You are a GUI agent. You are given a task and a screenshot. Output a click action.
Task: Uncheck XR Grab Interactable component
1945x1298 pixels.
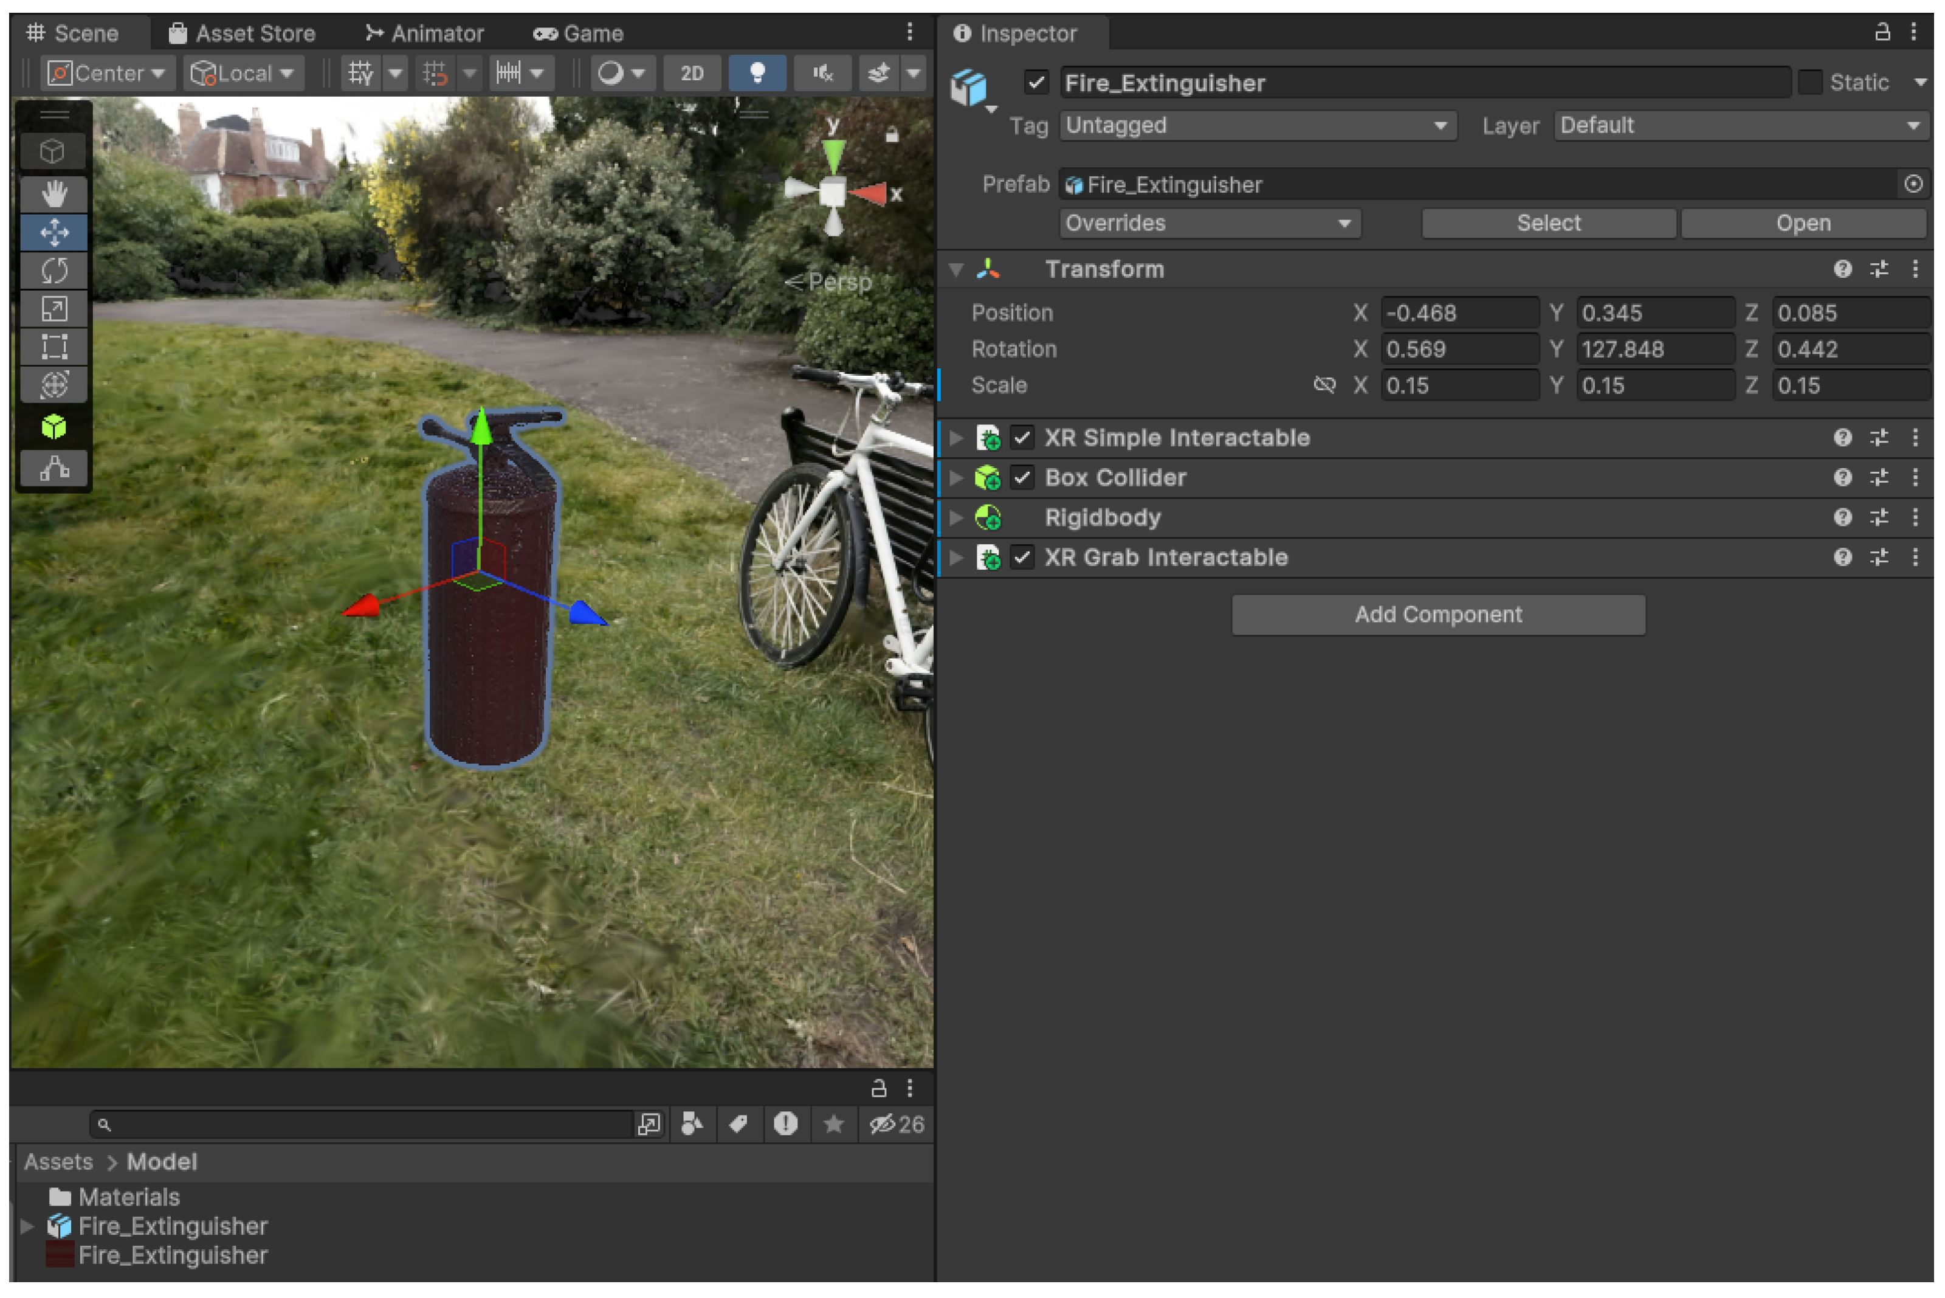coord(1022,557)
